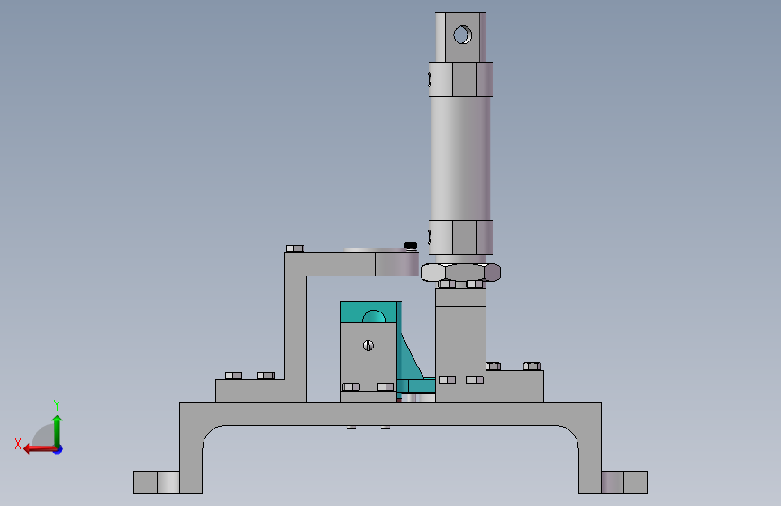Screen dimensions: 781x506
Task: Select the teal bearing block with the half-round cutout
Action: [368, 312]
